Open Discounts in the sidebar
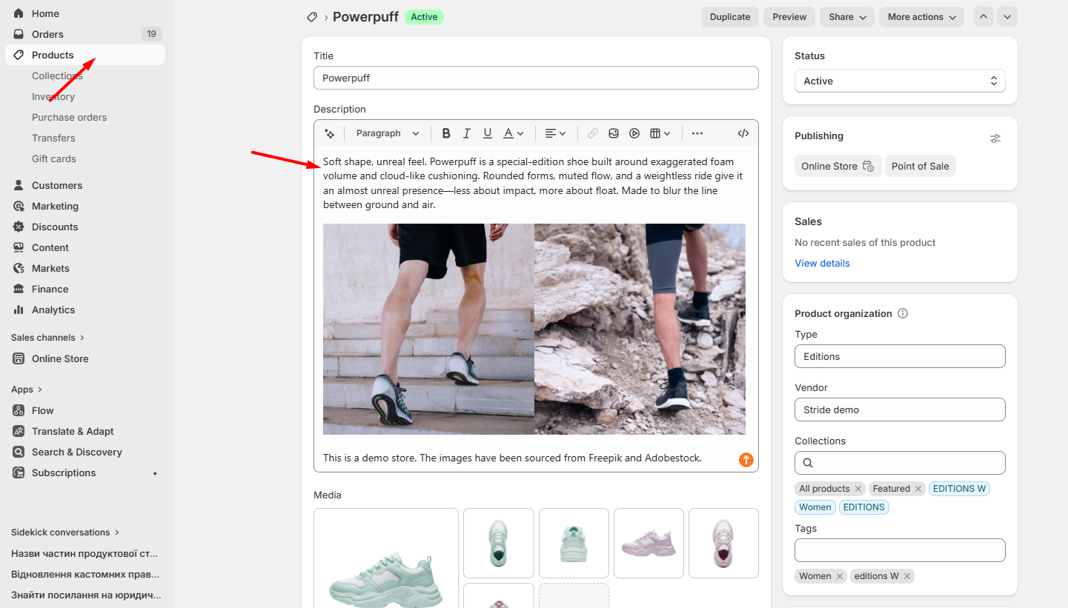The image size is (1068, 608). pos(85,227)
